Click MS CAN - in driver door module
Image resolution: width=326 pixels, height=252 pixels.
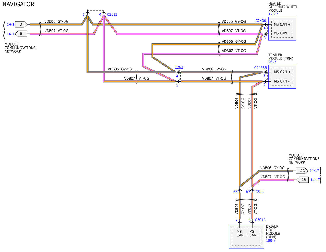(254, 233)
